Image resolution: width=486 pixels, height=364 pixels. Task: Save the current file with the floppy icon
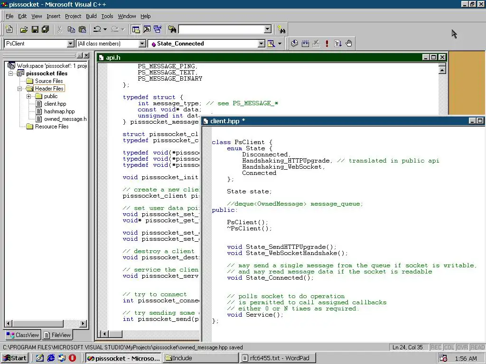[35, 29]
